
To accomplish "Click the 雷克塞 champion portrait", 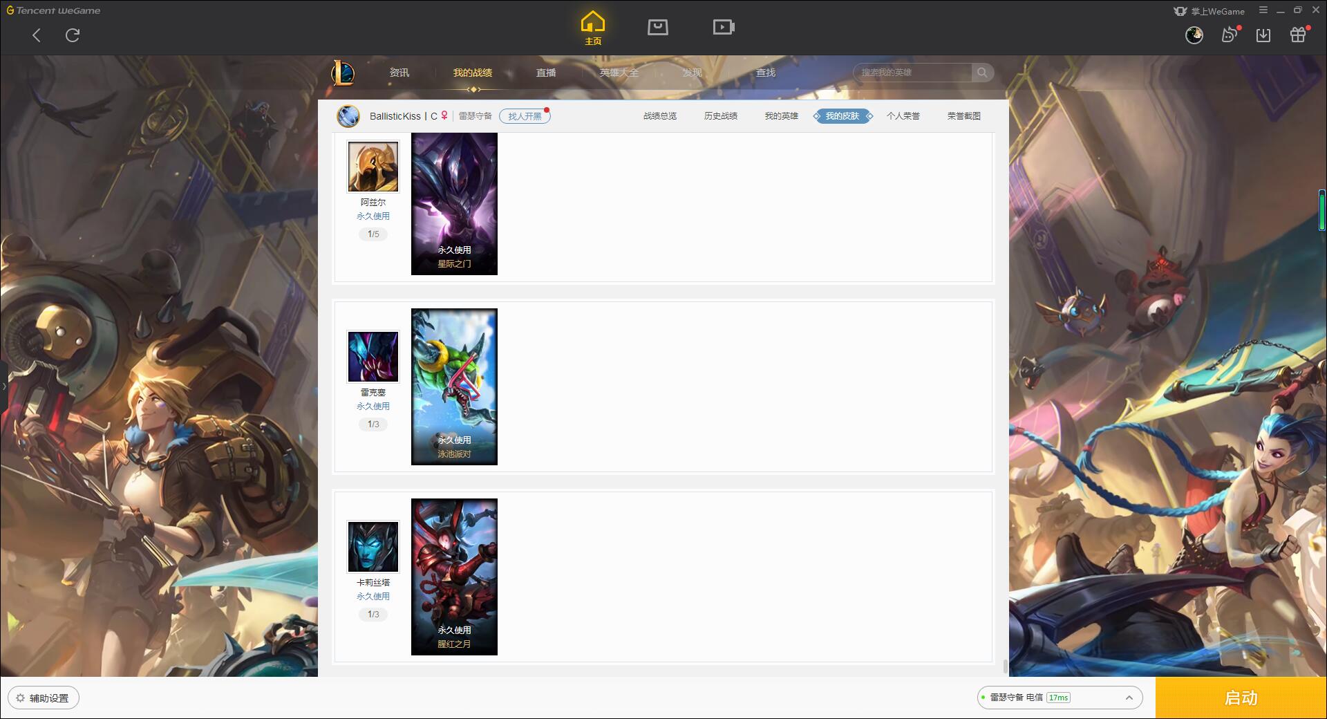I will point(373,357).
